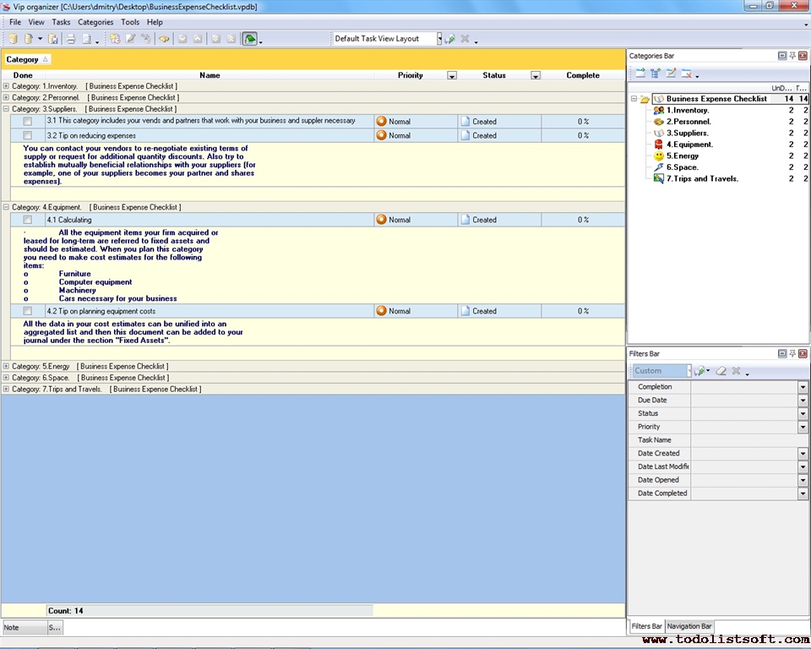This screenshot has width=811, height=649.
Task: Click the pin icon on the Categories Bar
Action: tap(792, 56)
